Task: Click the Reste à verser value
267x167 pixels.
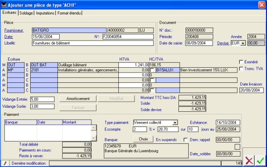Action: [77, 156]
